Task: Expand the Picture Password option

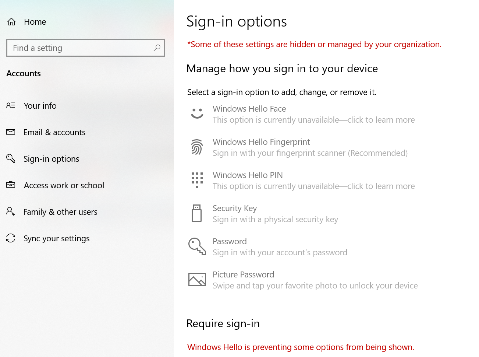Action: (x=243, y=274)
